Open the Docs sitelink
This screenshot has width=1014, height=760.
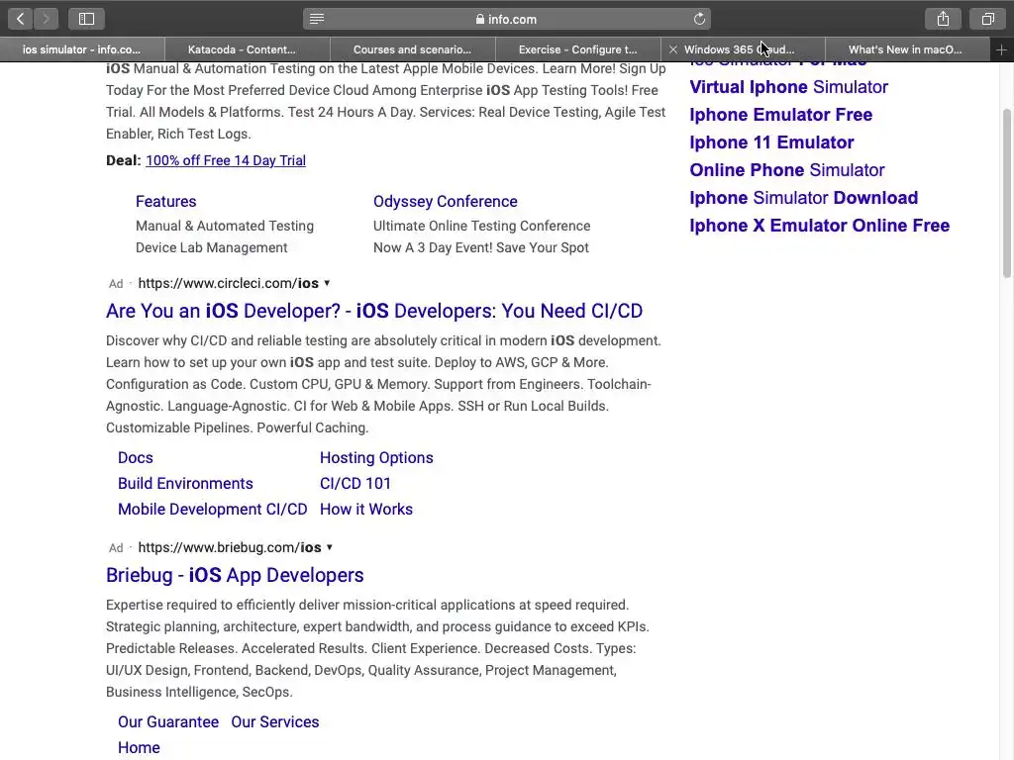[135, 457]
